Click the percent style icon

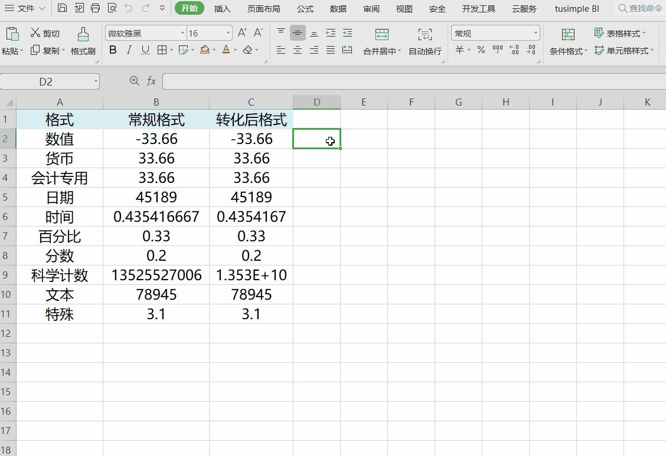coord(481,50)
